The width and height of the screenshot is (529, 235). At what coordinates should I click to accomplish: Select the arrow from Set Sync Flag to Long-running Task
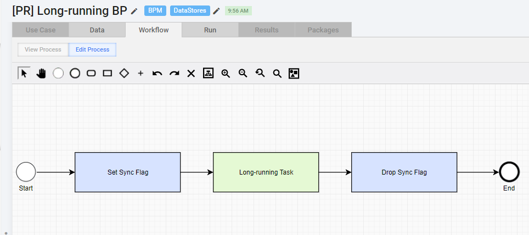click(x=196, y=172)
